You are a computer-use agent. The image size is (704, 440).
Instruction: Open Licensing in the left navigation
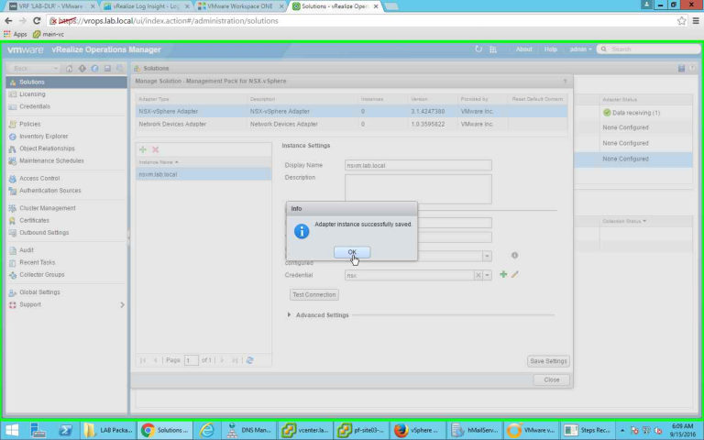pyautogui.click(x=32, y=94)
